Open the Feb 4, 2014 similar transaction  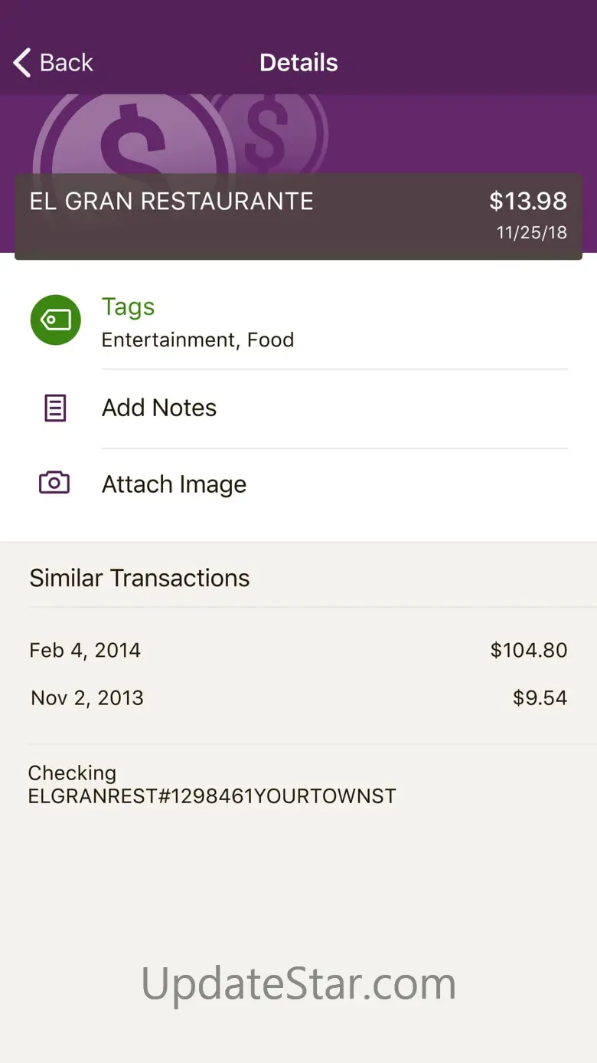(85, 651)
